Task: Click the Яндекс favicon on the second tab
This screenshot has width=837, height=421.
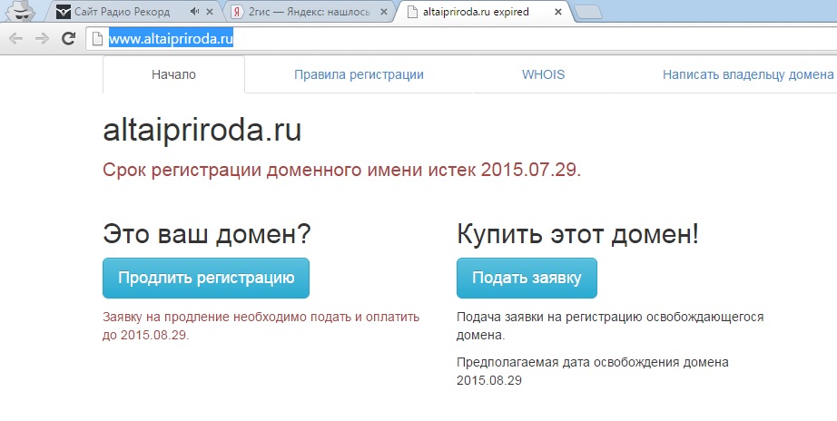Action: 237,13
